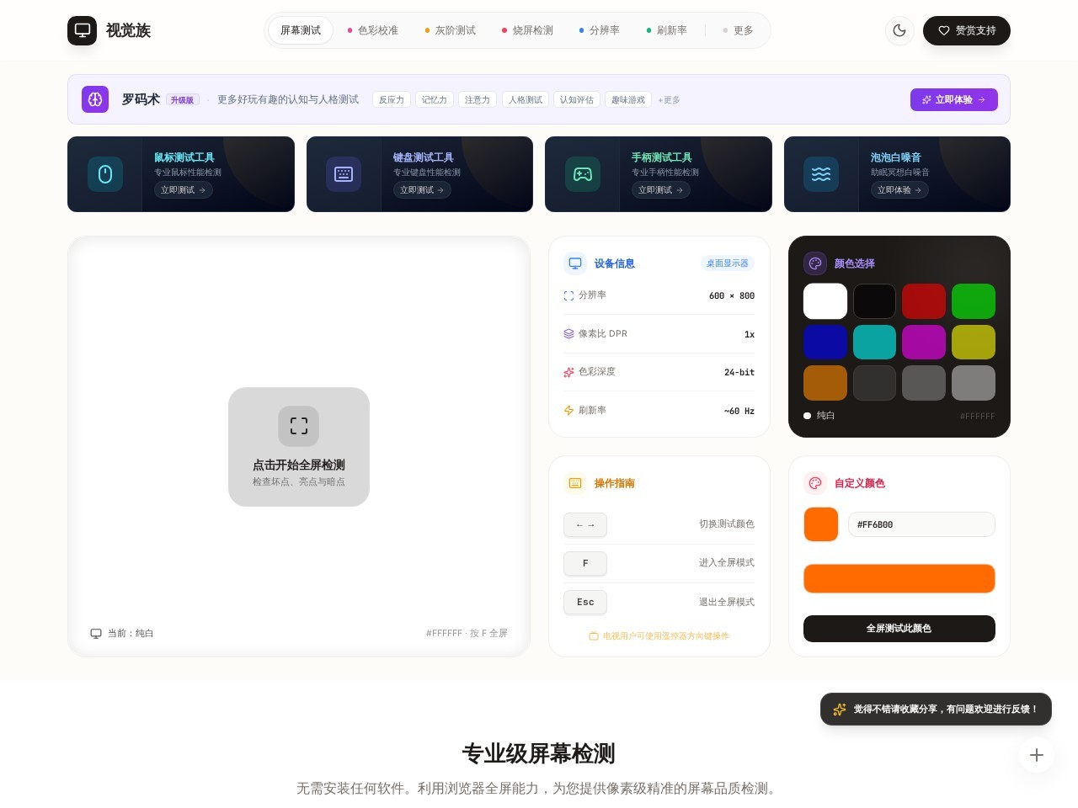1078x808 pixels.
Task: Pick the teal color swatch
Action: coord(874,343)
